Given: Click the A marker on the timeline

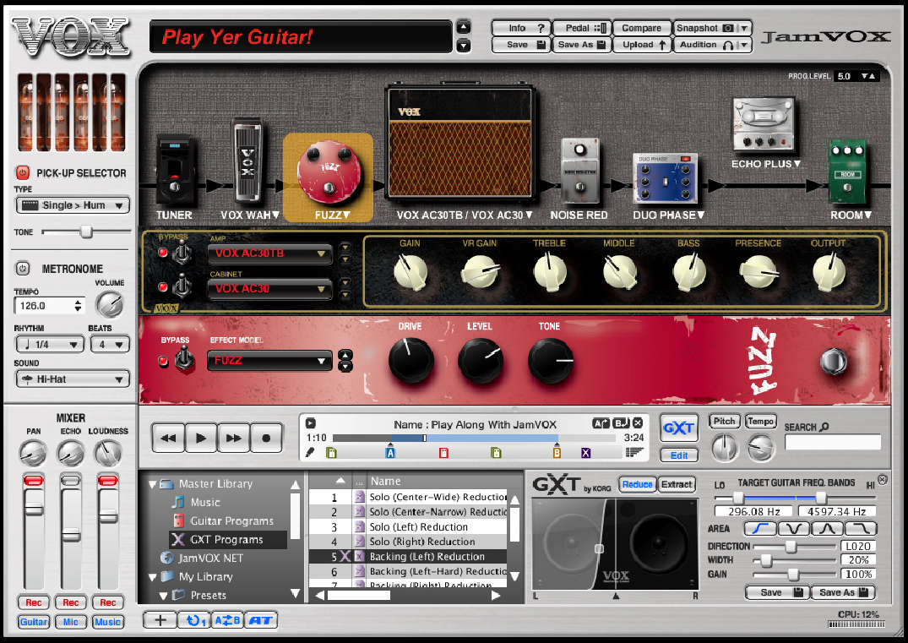Looking at the screenshot, I should point(390,452).
